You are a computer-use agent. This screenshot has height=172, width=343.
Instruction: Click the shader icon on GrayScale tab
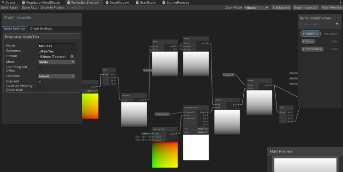point(137,2)
